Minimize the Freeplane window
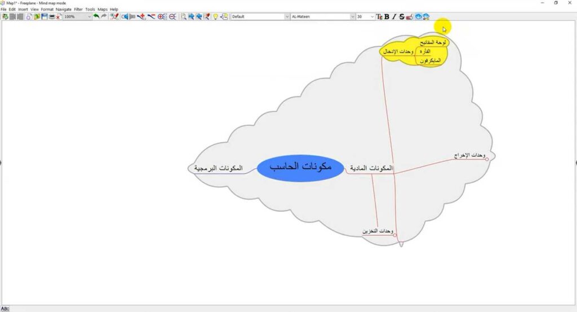This screenshot has height=312, width=577. (543, 3)
